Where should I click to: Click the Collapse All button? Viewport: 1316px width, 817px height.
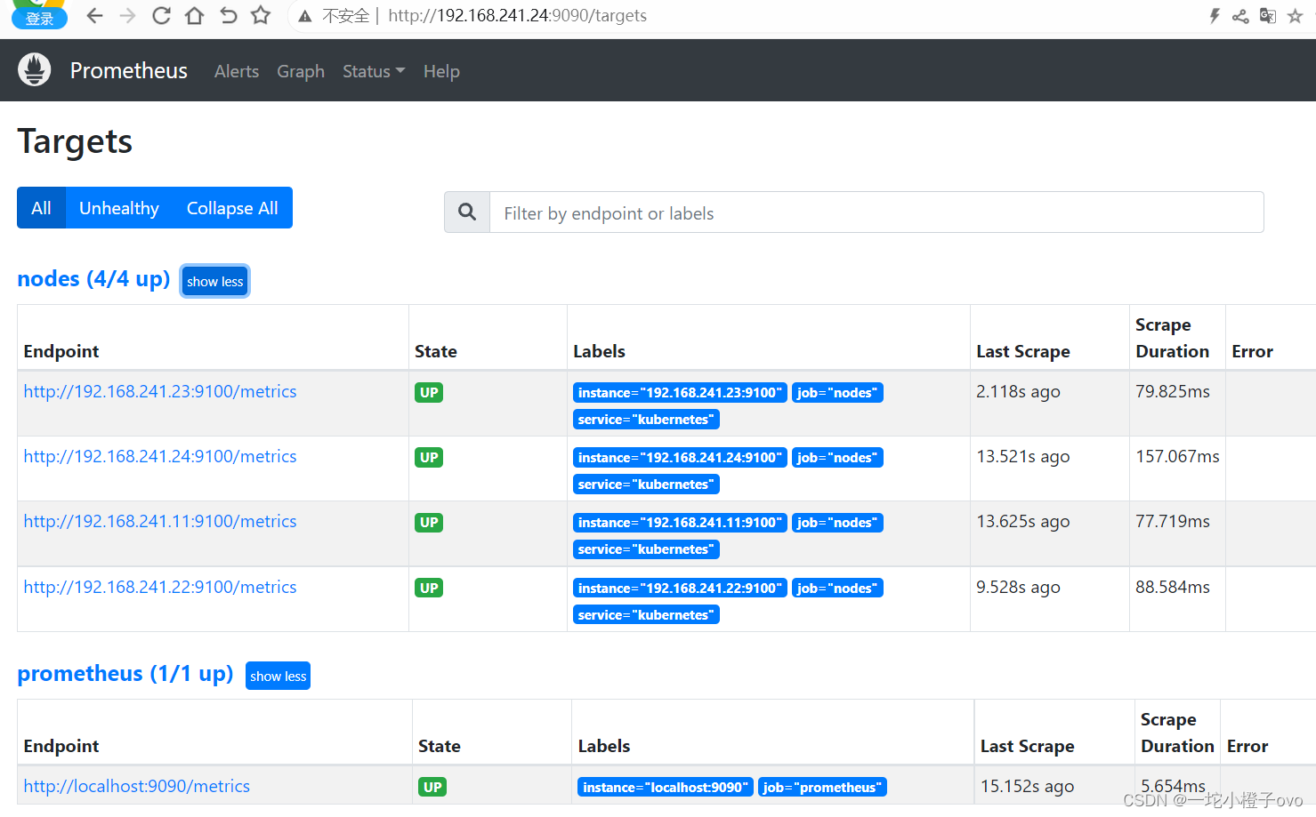[x=232, y=208]
